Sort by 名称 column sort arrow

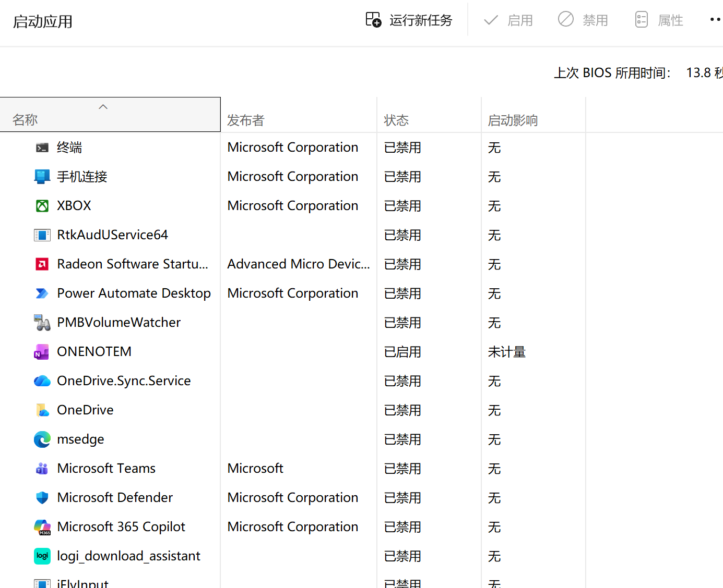pos(103,107)
